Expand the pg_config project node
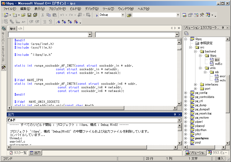231x162 pixels. pos(186,93)
